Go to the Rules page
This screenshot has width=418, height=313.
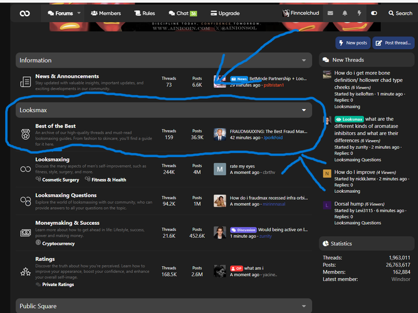point(144,13)
